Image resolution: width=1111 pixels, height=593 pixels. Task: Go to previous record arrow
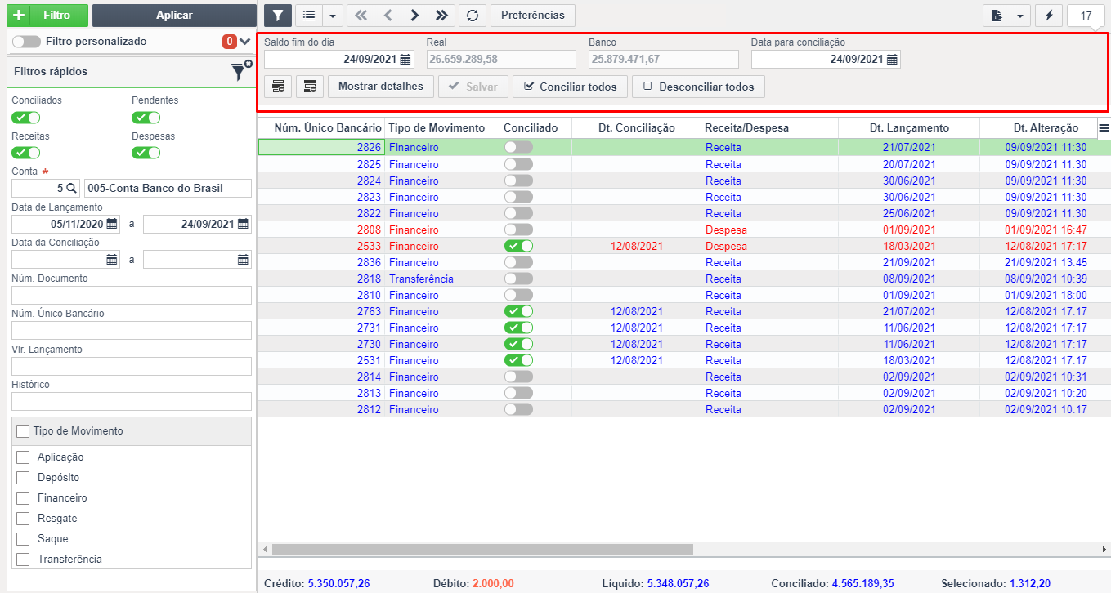click(x=388, y=15)
